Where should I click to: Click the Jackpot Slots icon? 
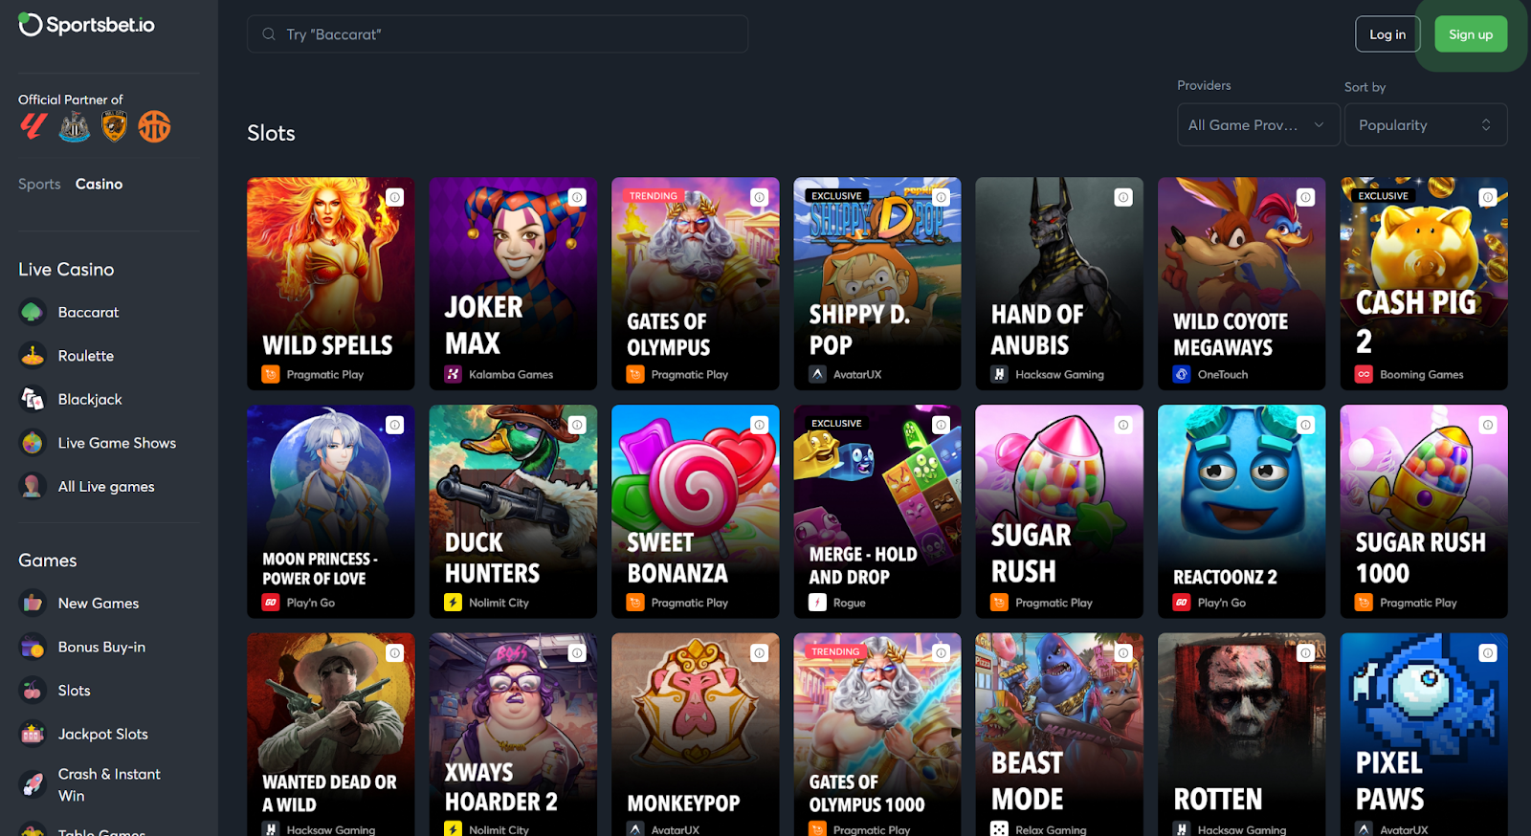coord(33,734)
